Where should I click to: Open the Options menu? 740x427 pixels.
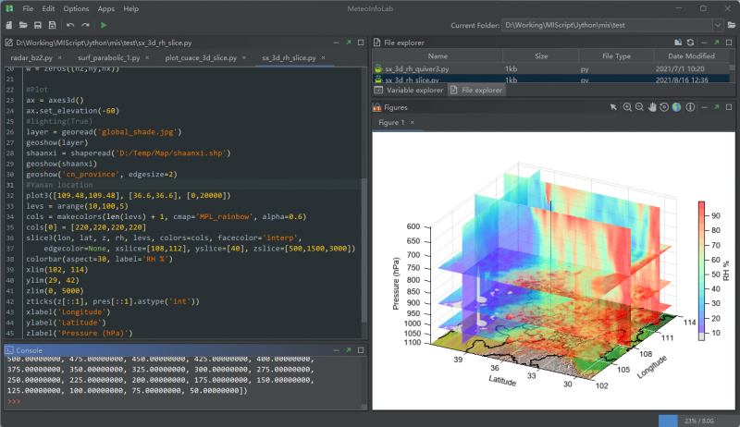tap(76, 8)
